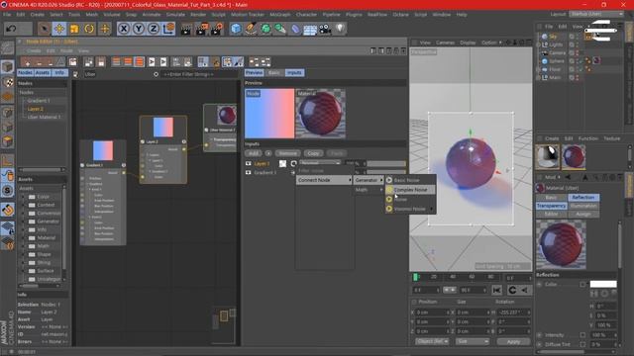Click the Copy button under Inputs
634x356 pixels.
[x=313, y=153]
